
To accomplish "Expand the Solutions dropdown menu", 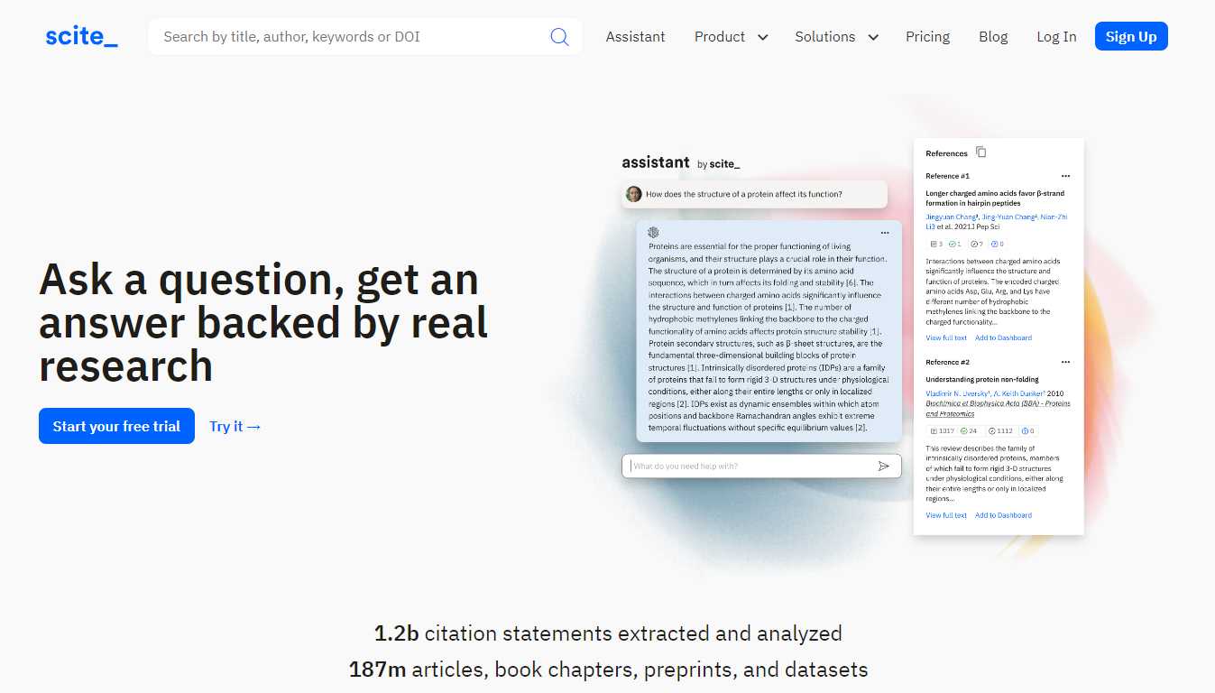I will pyautogui.click(x=836, y=37).
